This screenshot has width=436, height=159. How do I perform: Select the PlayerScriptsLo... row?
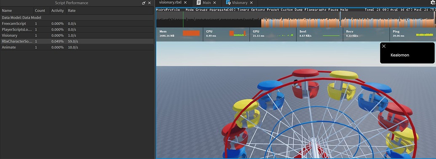click(77, 29)
